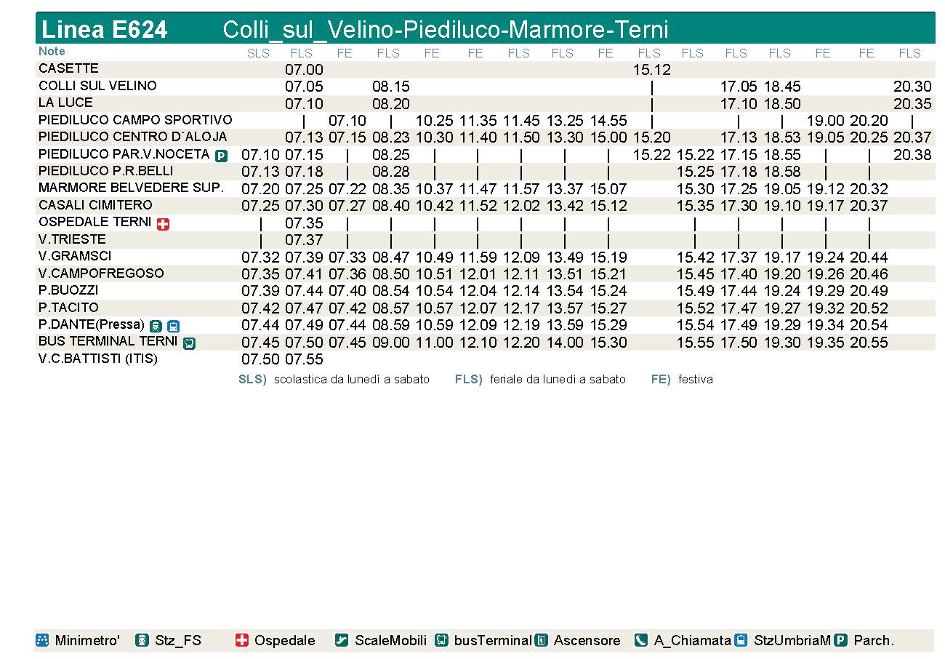The height and width of the screenshot is (659, 945).
Task: Select the V.C.BATTISTI (ITIS) stop name
Action: click(x=98, y=359)
